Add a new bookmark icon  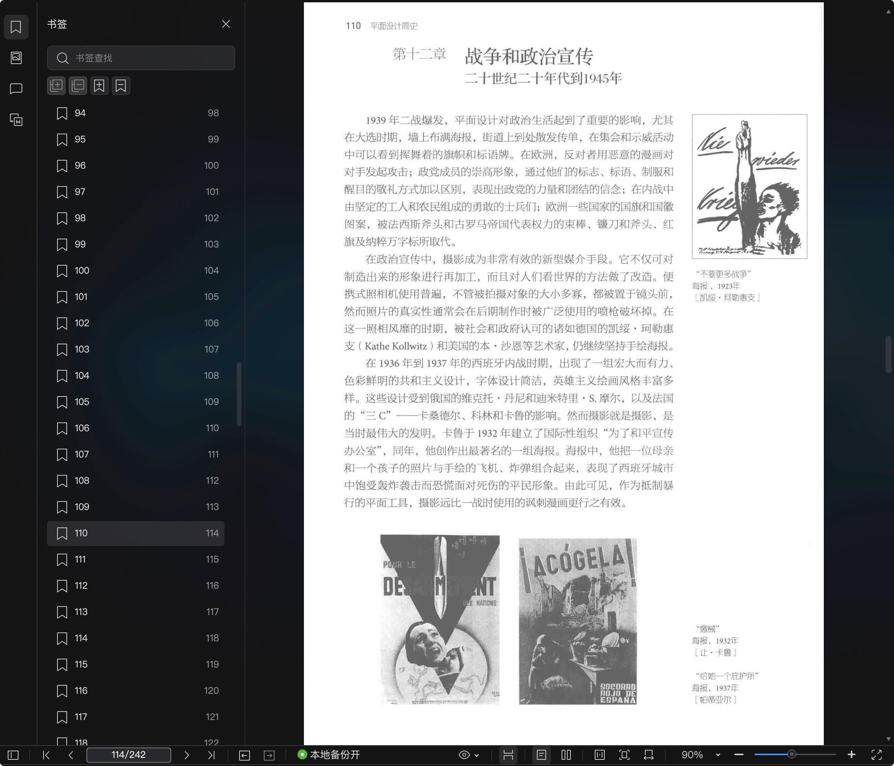pyautogui.click(x=99, y=86)
